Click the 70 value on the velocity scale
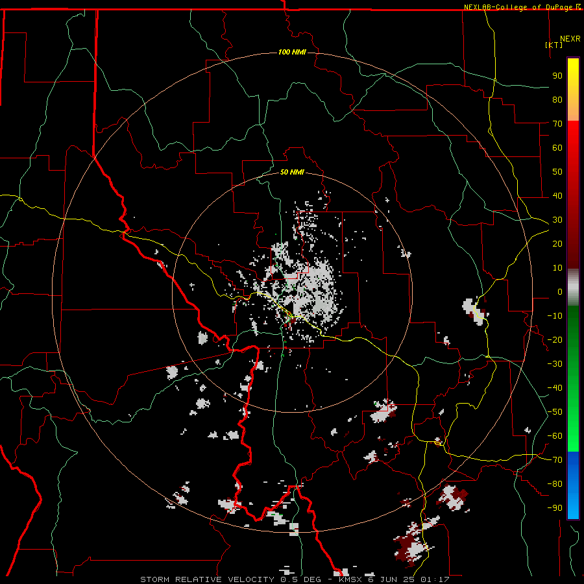This screenshot has height=584, width=584. click(x=557, y=124)
